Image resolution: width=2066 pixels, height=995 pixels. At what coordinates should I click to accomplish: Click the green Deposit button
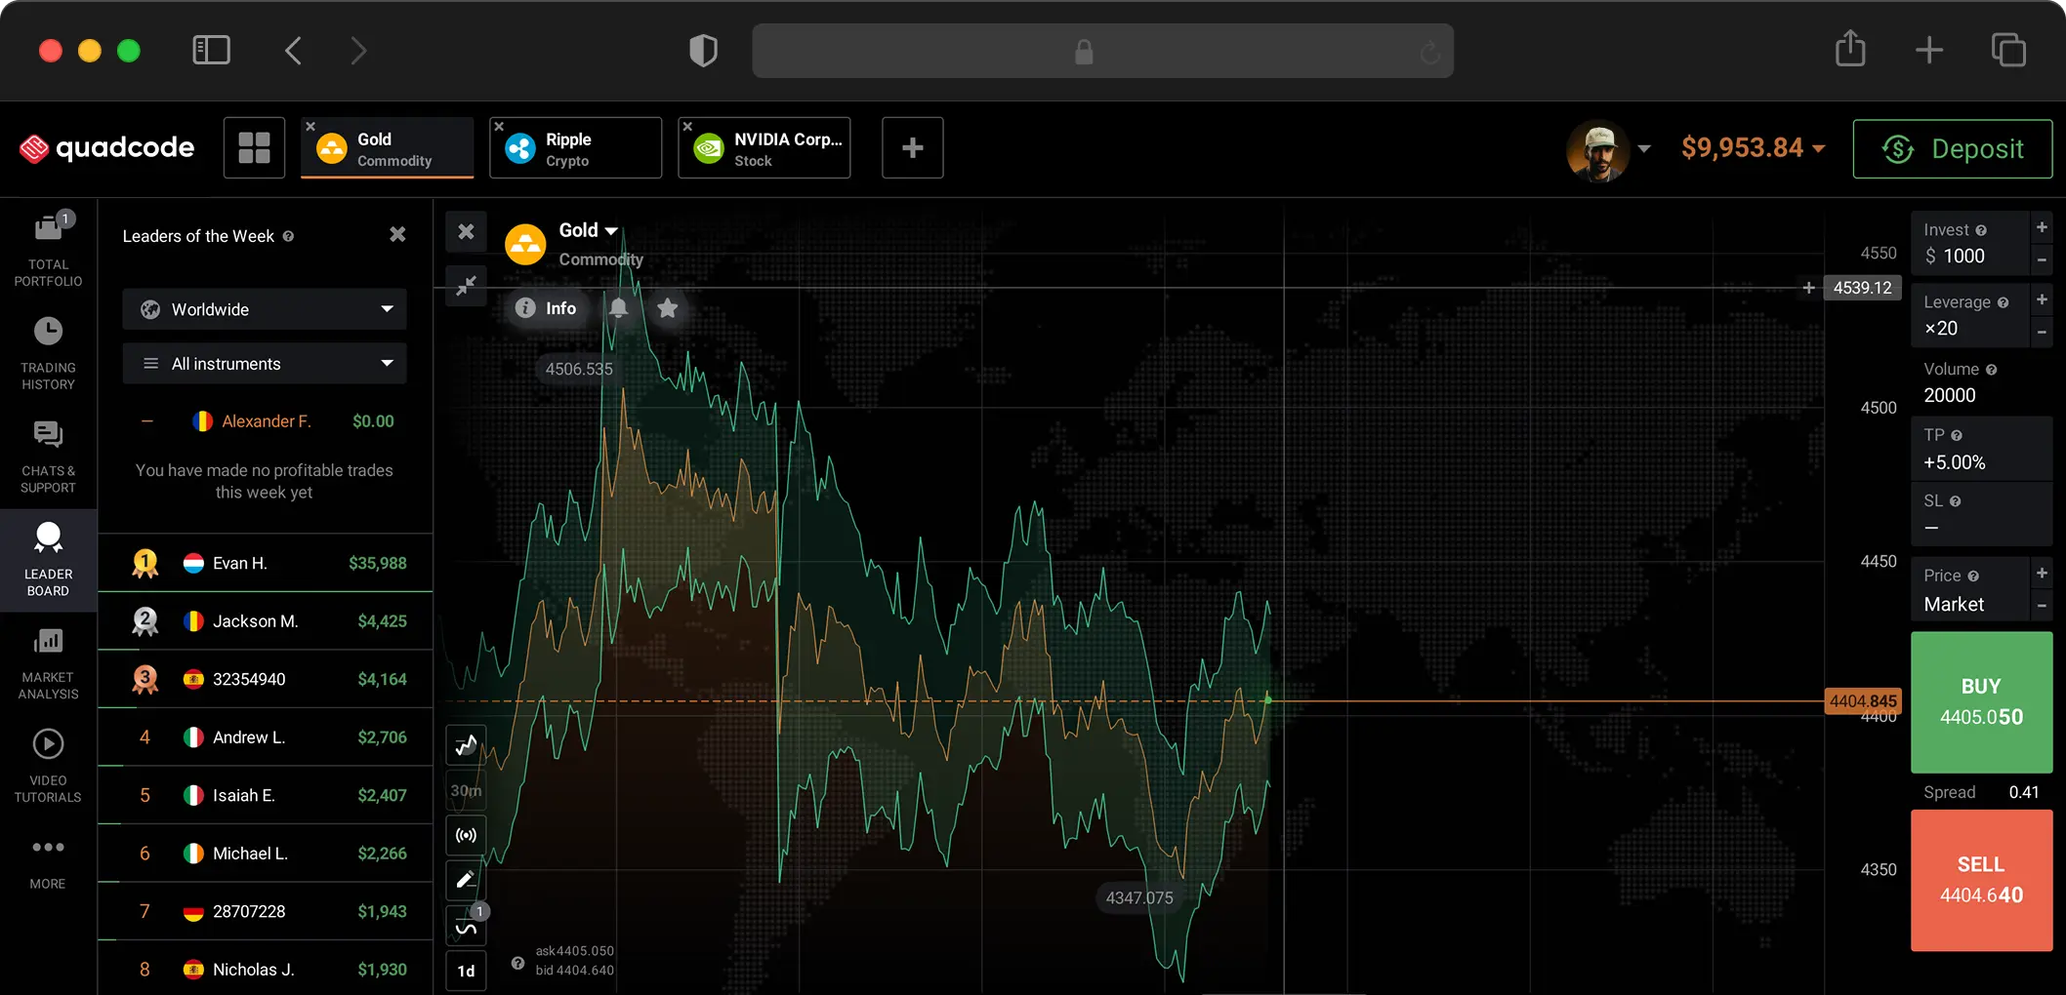[x=1953, y=148]
